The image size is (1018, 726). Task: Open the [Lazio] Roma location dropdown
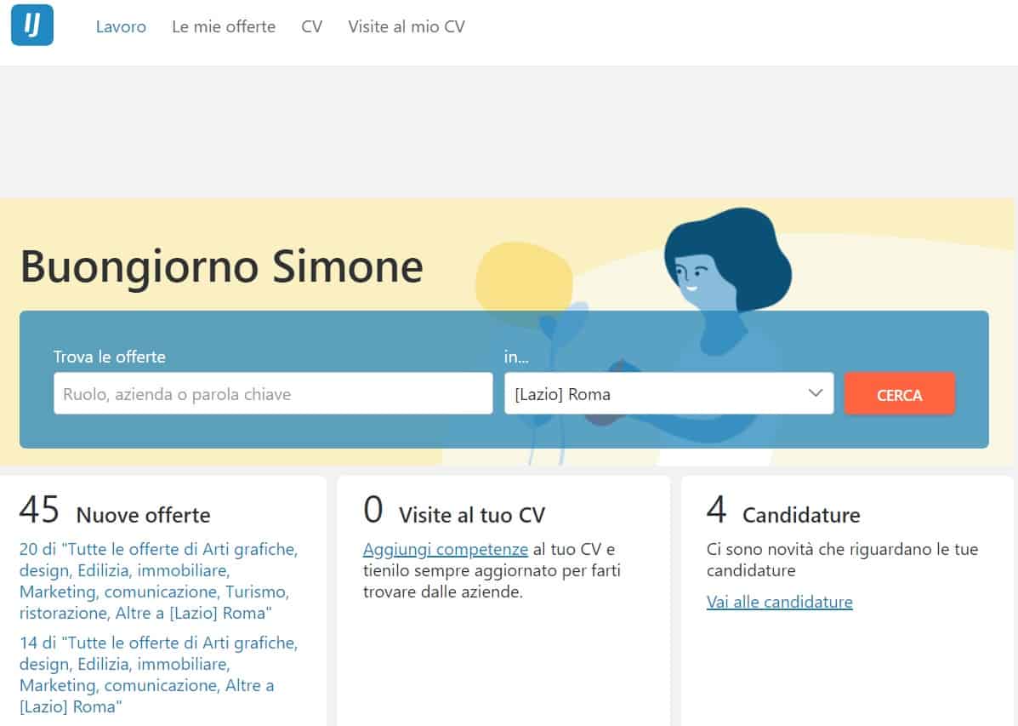coord(668,393)
